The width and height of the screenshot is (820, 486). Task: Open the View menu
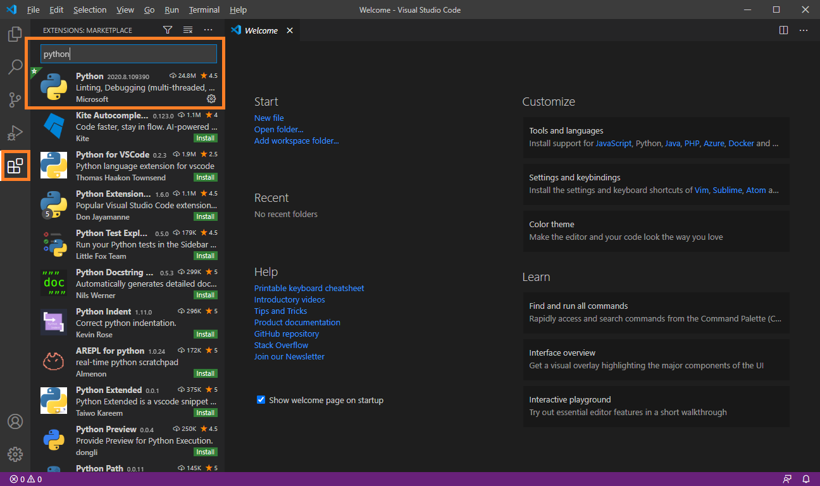pos(125,9)
